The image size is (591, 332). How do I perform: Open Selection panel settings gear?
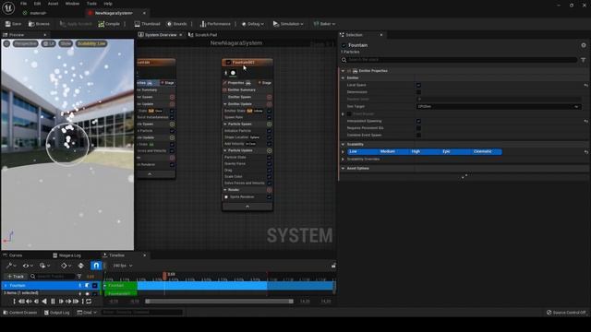tap(584, 45)
